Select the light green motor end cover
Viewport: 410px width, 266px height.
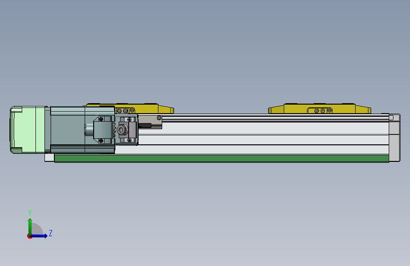[x=27, y=130]
